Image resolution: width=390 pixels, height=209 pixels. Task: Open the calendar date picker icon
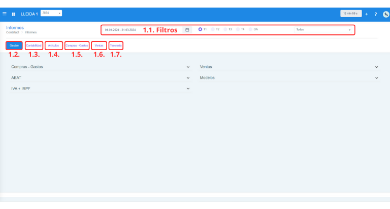point(187,30)
